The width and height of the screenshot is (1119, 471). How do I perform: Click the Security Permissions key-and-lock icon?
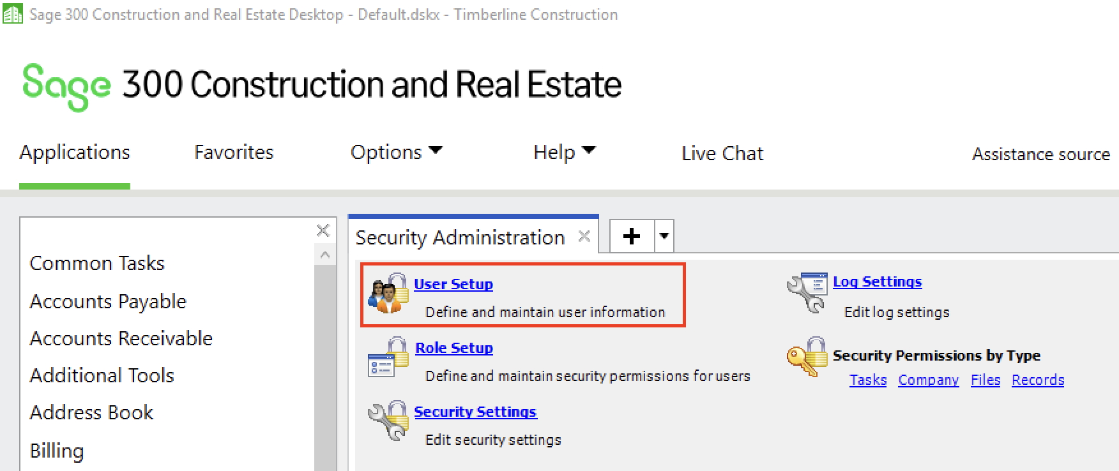(807, 357)
